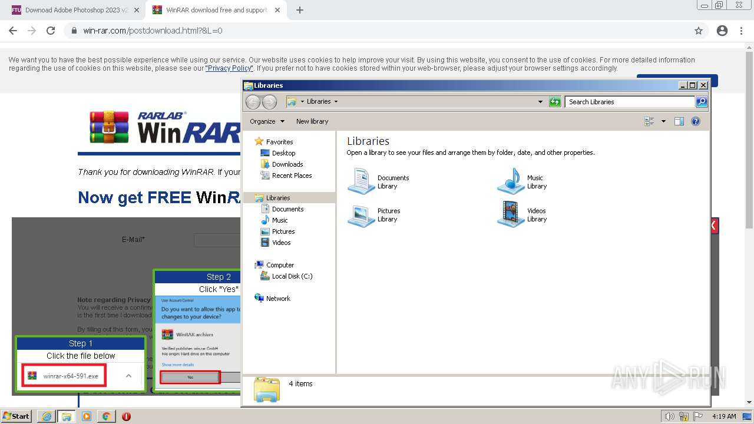The width and height of the screenshot is (754, 424).
Task: Open Chrome three-dot menu
Action: pos(741,31)
